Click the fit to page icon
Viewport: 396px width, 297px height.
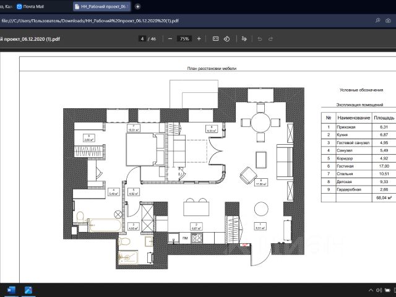click(215, 38)
